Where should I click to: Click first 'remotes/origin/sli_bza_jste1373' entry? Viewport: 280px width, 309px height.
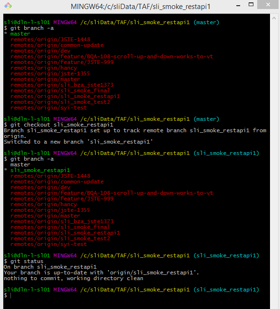[x=62, y=85]
